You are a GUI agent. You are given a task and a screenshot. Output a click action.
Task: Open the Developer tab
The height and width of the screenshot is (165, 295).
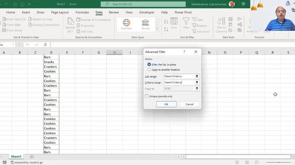pyautogui.click(x=147, y=12)
